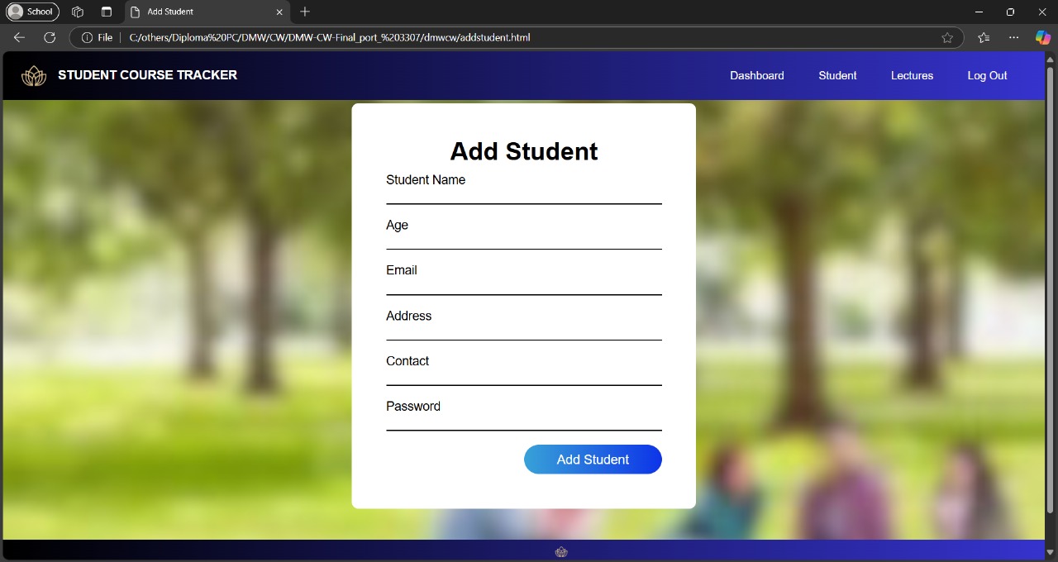1058x562 pixels.
Task: Open the Student nav link
Action: pyautogui.click(x=837, y=76)
